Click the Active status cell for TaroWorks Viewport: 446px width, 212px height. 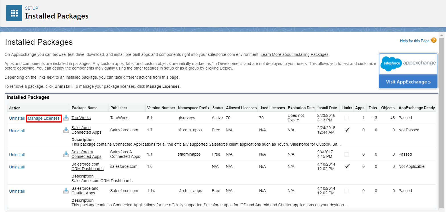(218, 118)
